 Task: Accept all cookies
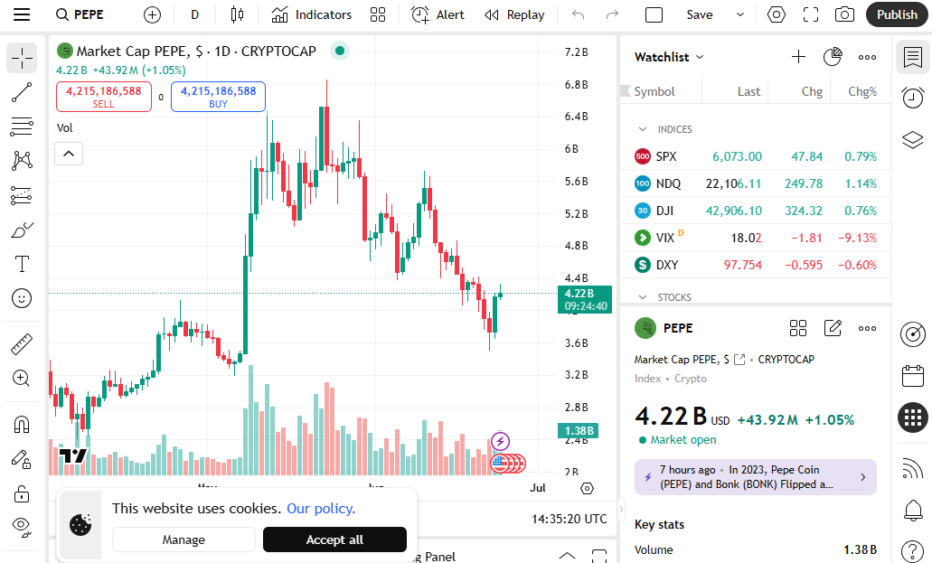(334, 540)
